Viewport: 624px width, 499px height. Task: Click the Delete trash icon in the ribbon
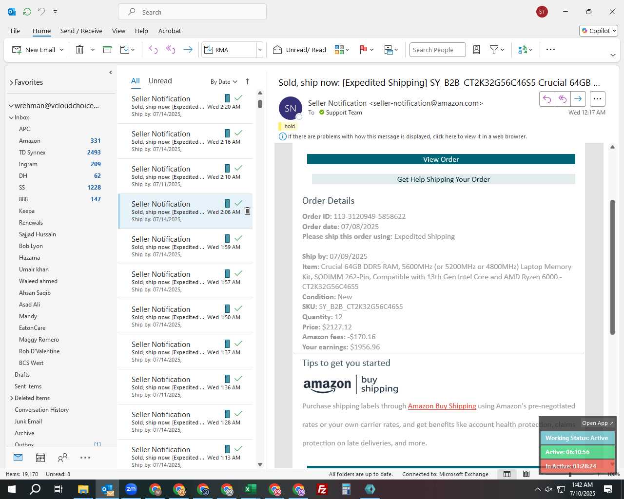point(80,50)
